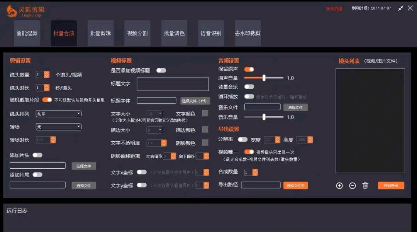Click the 镜头时长 spinner arrows
Image resolution: width=417 pixels, height=232 pixels.
coord(47,88)
